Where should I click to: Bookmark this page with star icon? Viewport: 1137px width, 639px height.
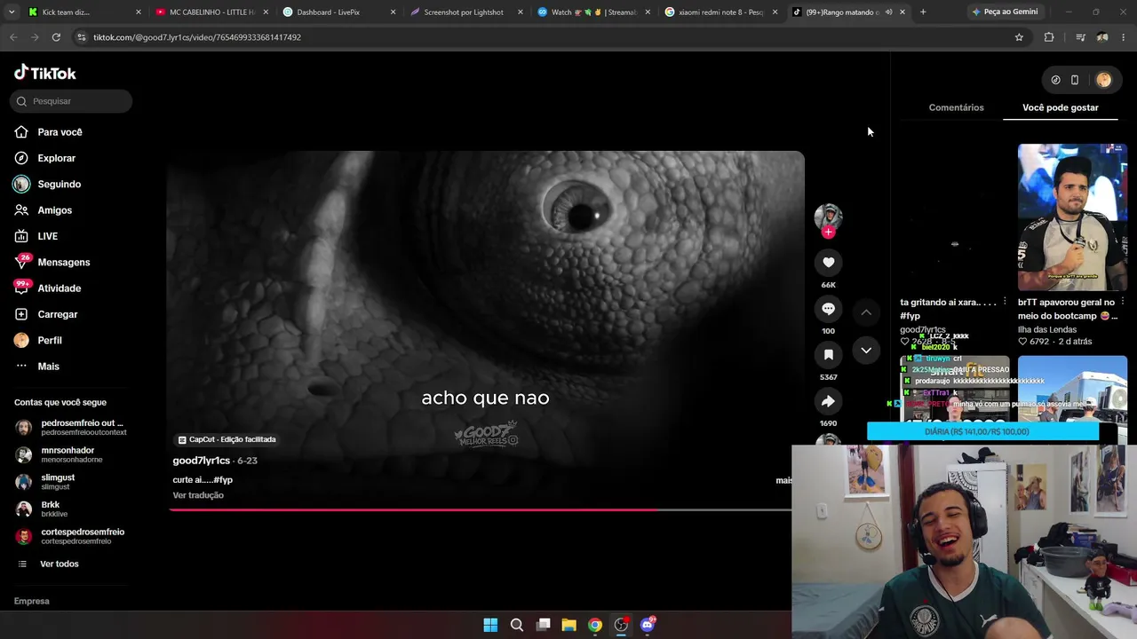[x=1019, y=37]
